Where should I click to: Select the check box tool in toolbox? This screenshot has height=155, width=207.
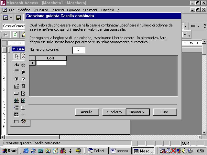pyautogui.click(x=23, y=79)
